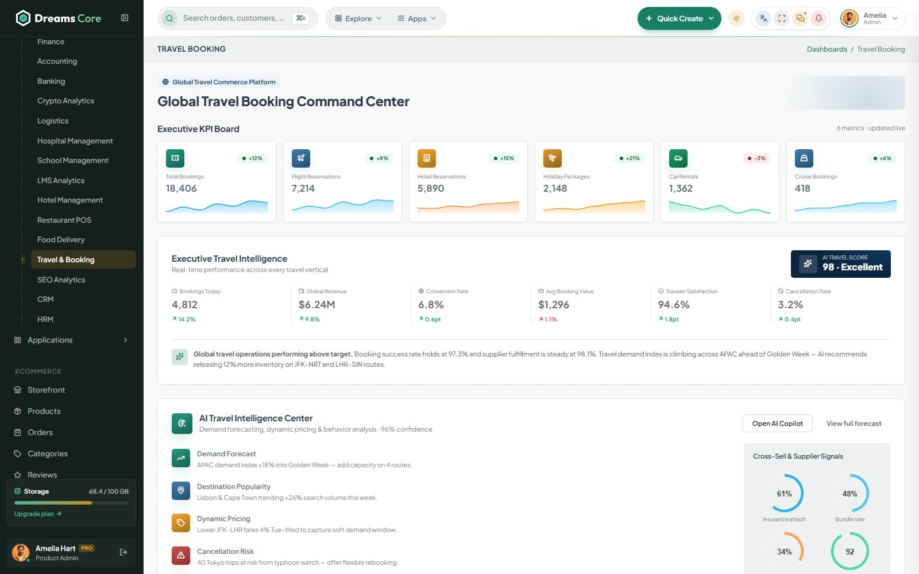
Task: Open notifications bell icon
Action: click(818, 18)
